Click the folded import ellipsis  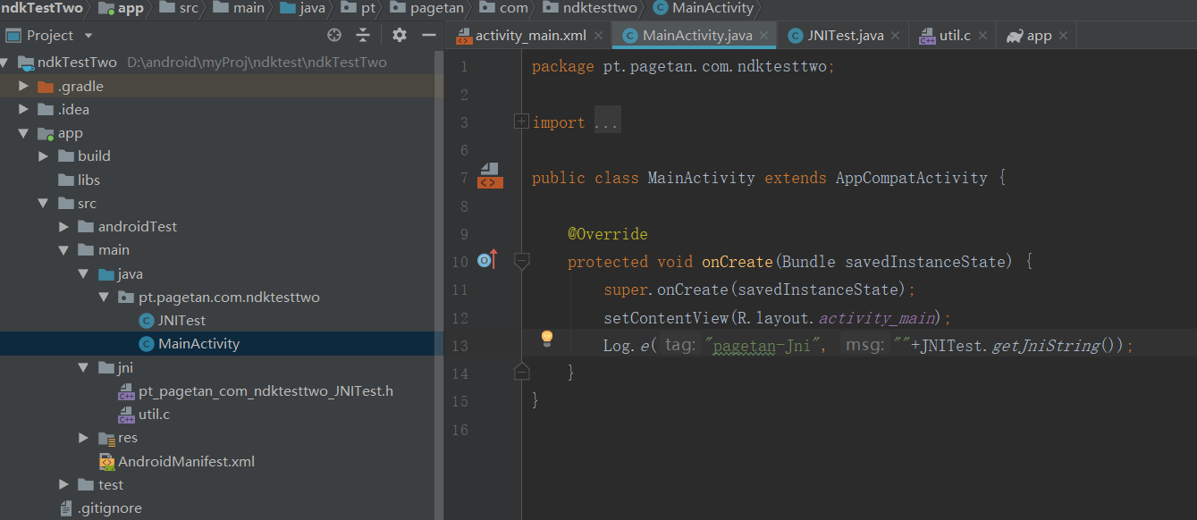pos(606,122)
